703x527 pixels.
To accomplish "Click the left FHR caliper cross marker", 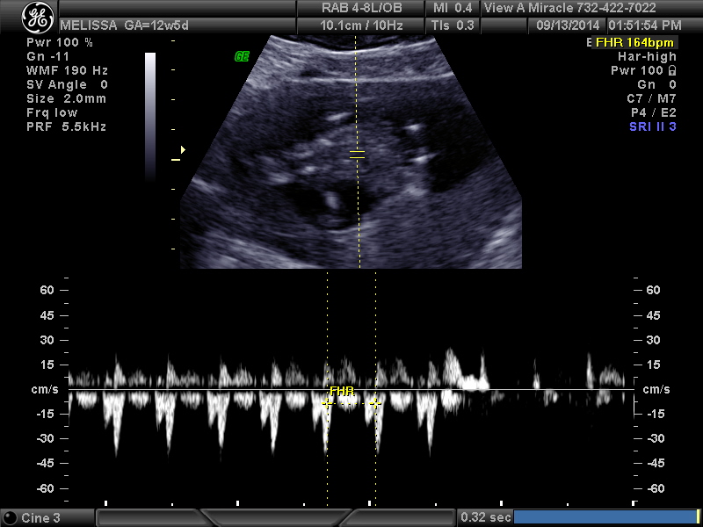I will 327,402.
